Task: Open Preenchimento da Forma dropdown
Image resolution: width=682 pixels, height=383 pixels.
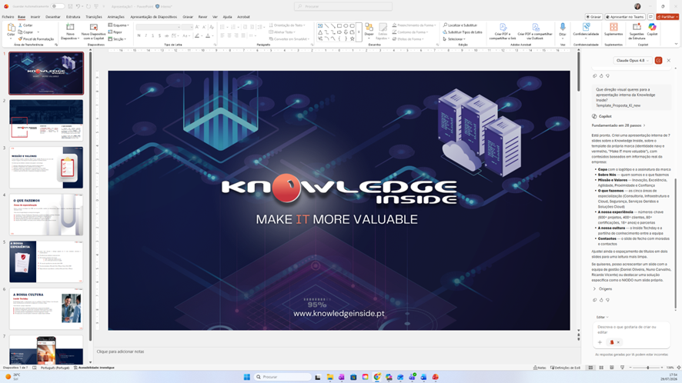Action: pyautogui.click(x=413, y=25)
